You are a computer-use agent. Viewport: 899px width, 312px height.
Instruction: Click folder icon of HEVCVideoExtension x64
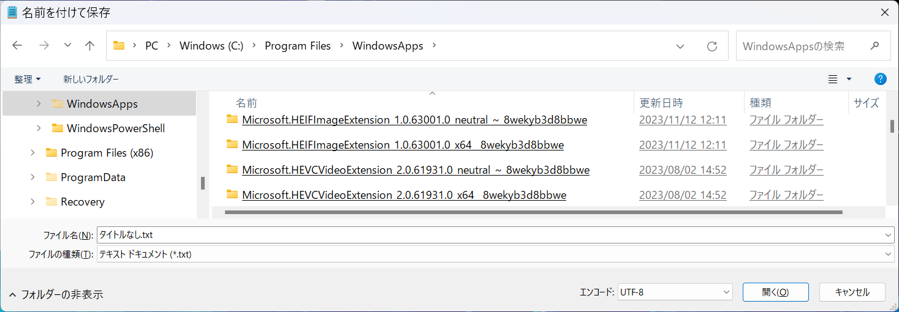(x=232, y=195)
